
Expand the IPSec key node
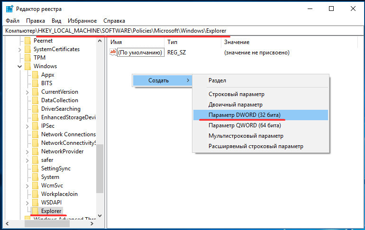[27, 126]
